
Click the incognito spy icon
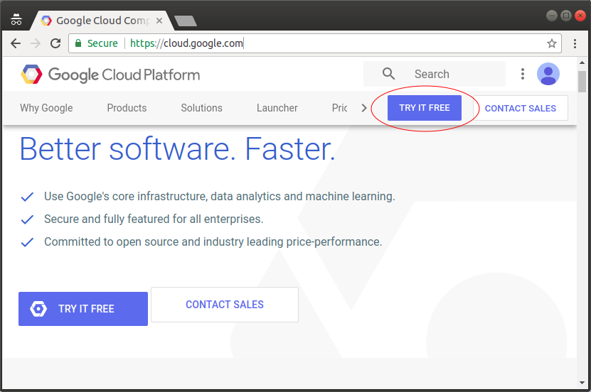(16, 19)
